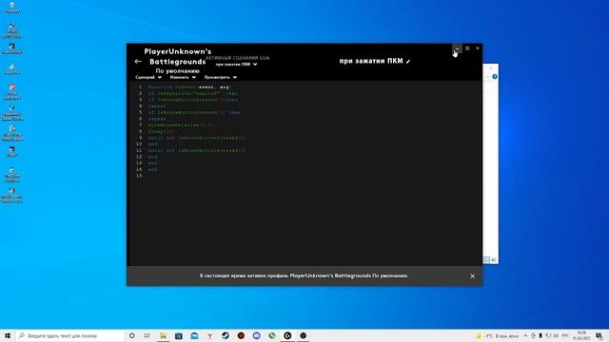Place cursor on line 8 Sleep

162,131
